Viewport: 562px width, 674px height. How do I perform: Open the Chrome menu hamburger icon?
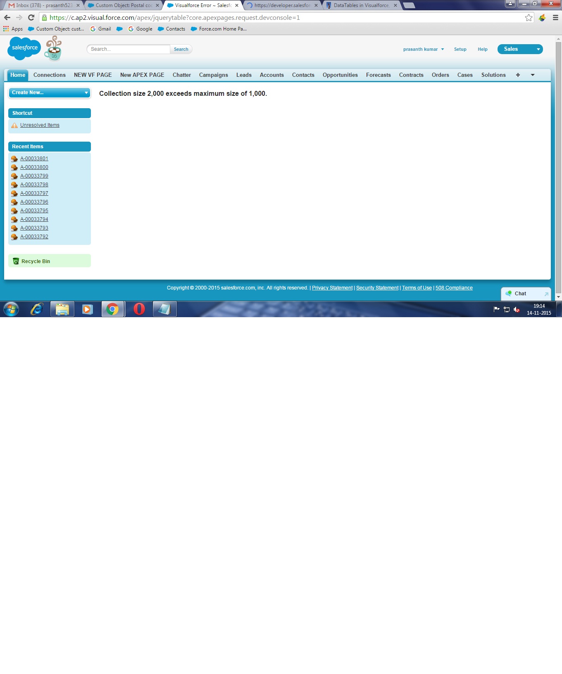[x=555, y=17]
